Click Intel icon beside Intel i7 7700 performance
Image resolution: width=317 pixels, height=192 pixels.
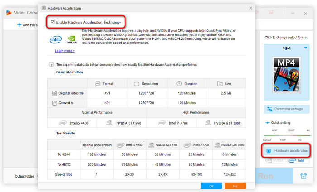162,123
